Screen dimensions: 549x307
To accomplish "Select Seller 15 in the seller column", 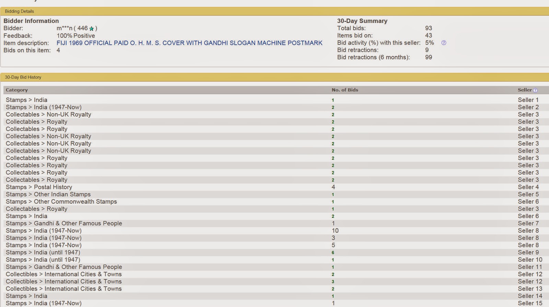I will (x=530, y=303).
